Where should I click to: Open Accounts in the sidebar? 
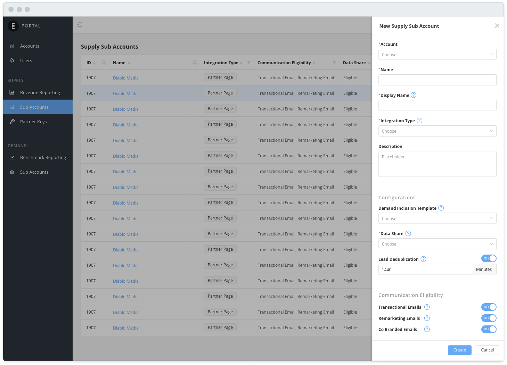pyautogui.click(x=38, y=46)
